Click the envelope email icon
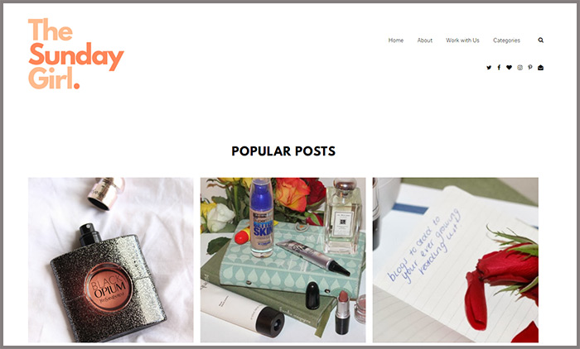 pyautogui.click(x=540, y=68)
